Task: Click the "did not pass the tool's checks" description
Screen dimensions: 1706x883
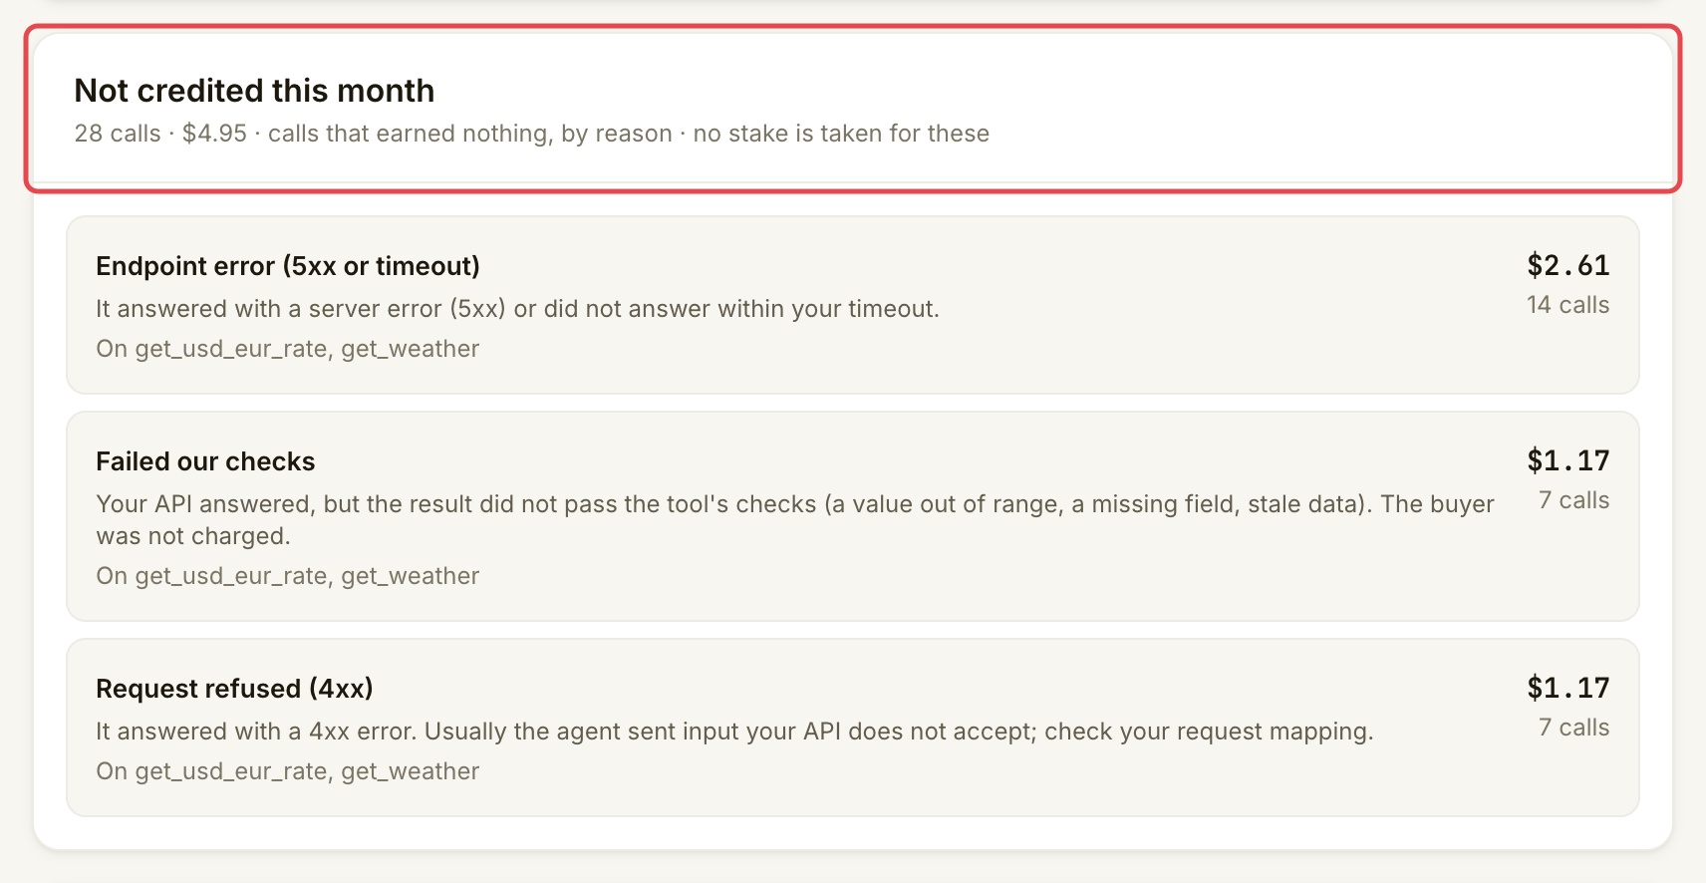Action: click(x=795, y=520)
